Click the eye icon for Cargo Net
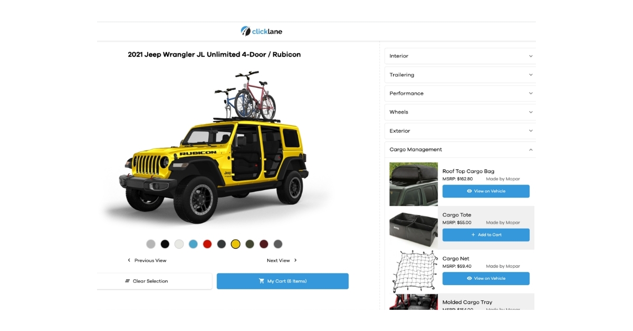 pyautogui.click(x=469, y=278)
